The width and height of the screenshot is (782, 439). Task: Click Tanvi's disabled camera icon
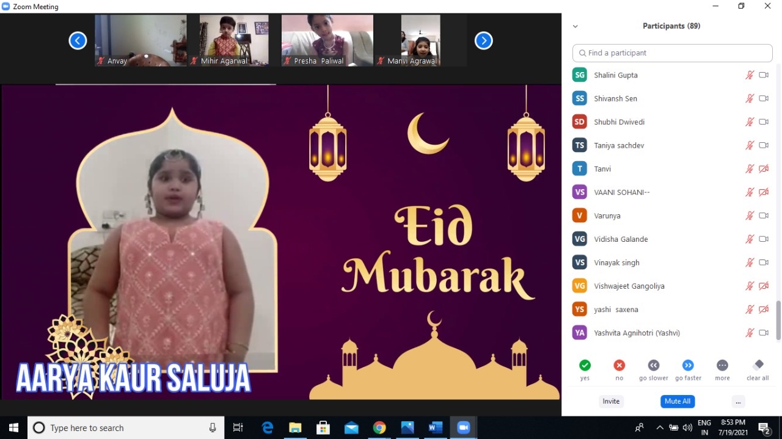tap(764, 169)
